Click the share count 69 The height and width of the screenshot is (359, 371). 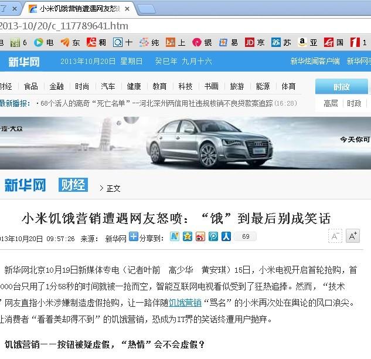pos(246,236)
